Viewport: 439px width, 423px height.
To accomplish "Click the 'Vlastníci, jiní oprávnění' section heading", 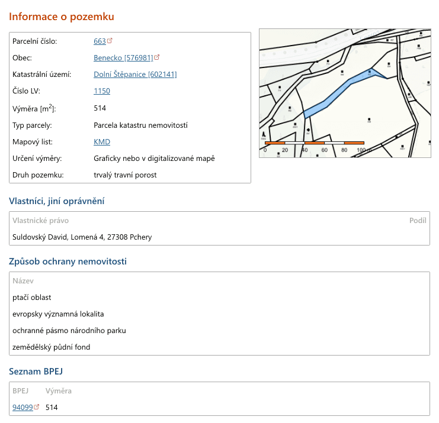I will coord(57,201).
